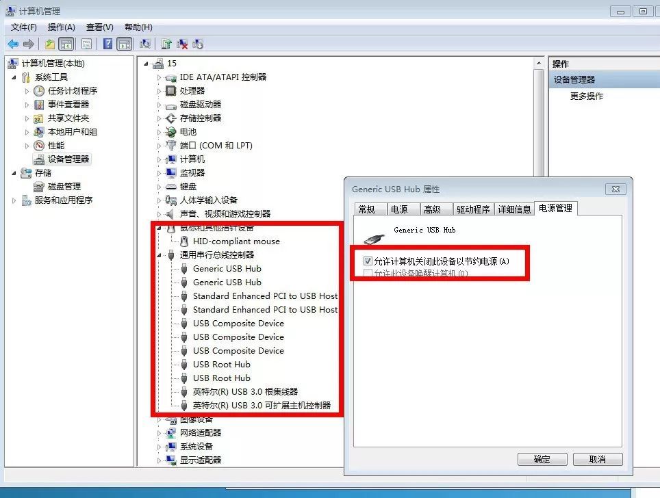Click the 服务和应用程序 icon in left tree
Viewport: 660px width, 498px height.
26,200
